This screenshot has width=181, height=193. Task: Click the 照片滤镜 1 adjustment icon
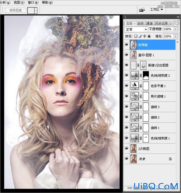click(x=134, y=96)
